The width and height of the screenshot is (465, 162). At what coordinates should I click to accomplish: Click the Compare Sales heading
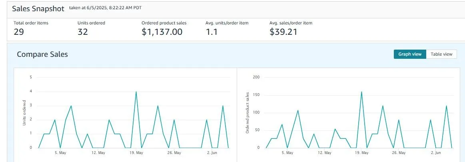click(42, 54)
